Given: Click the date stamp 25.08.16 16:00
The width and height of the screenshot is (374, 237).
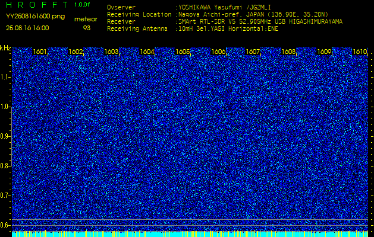Looking at the screenshot, I should (27, 28).
